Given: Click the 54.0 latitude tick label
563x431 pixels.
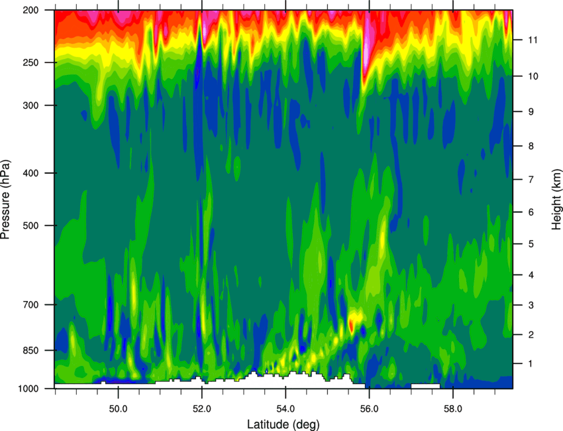Looking at the screenshot, I should click(x=285, y=409).
